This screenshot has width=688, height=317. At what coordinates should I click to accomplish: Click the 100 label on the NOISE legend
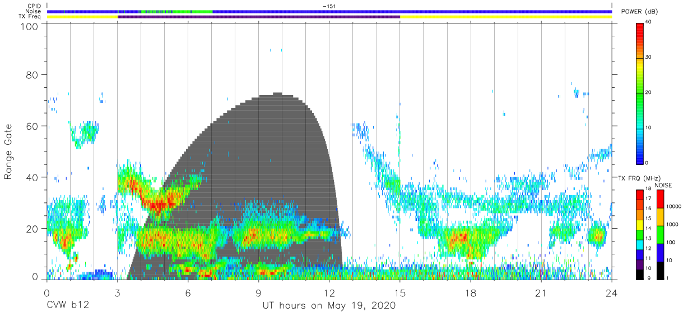pos(670,242)
